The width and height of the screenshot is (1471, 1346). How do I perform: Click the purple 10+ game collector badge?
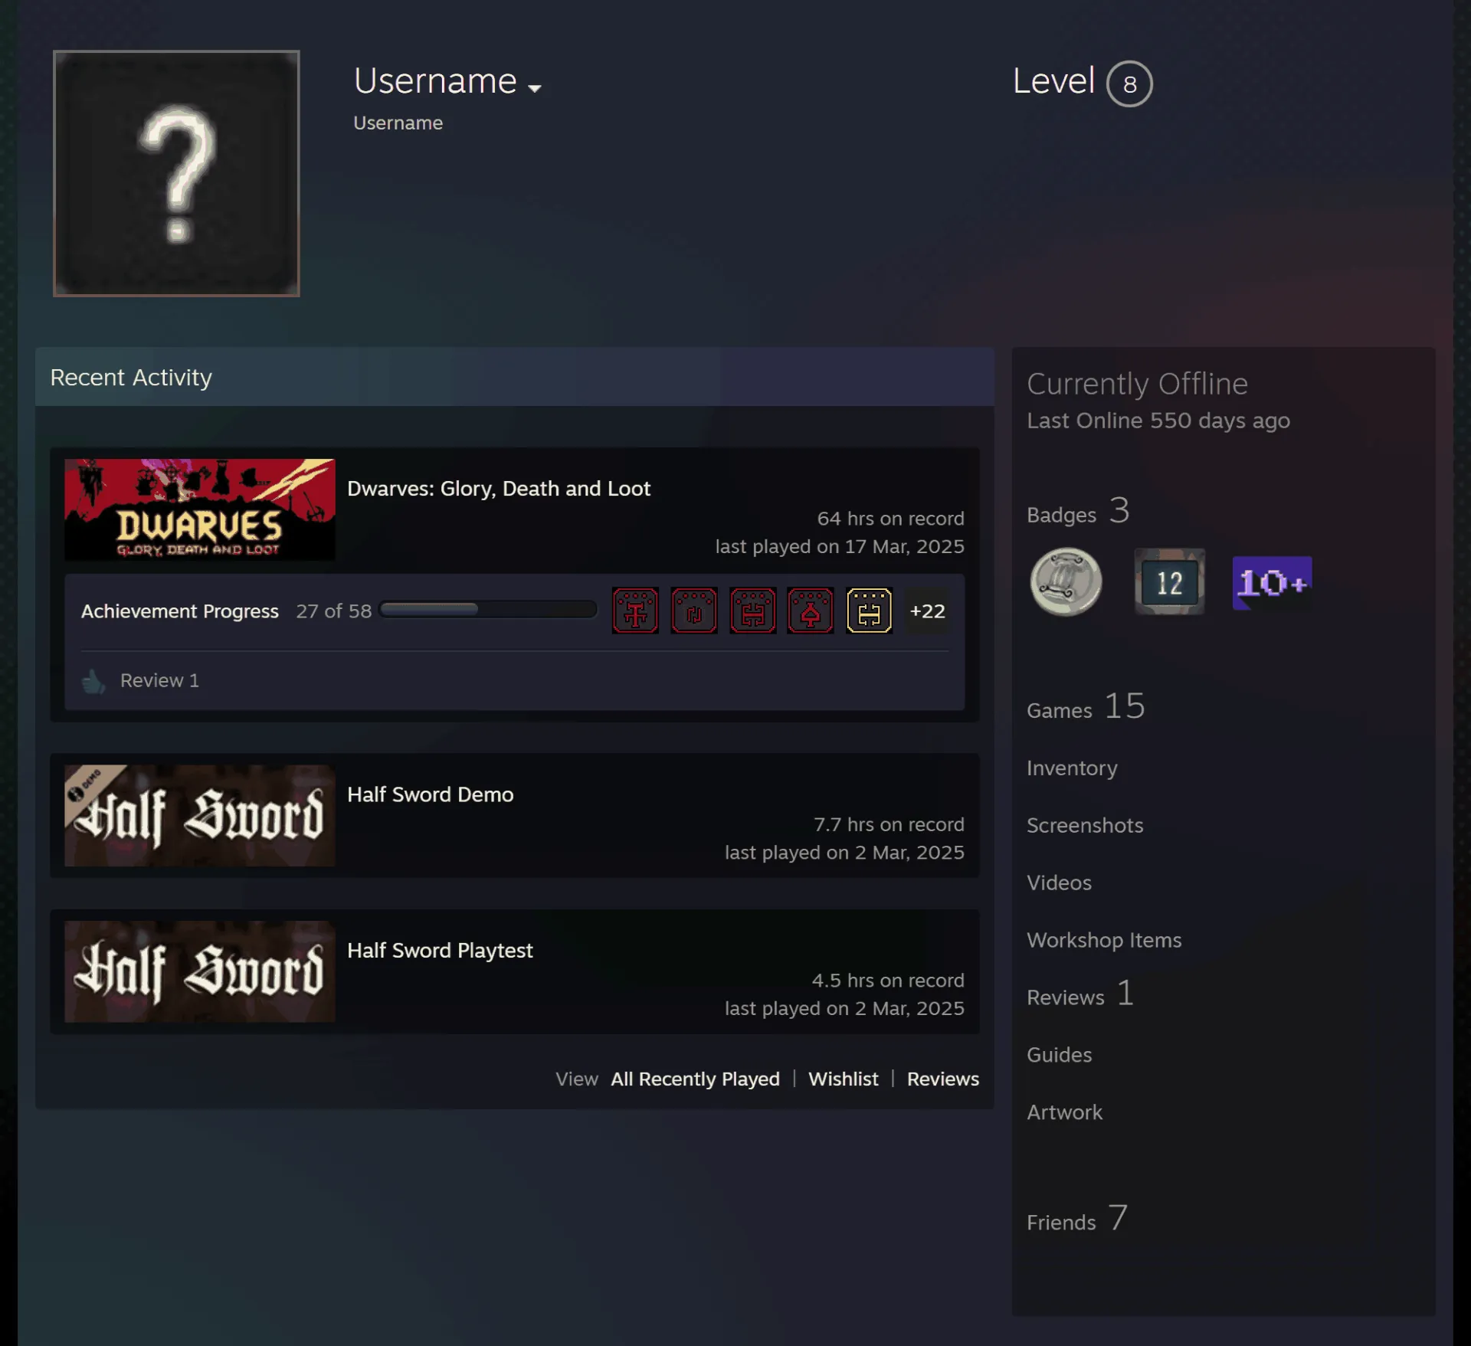(x=1272, y=583)
